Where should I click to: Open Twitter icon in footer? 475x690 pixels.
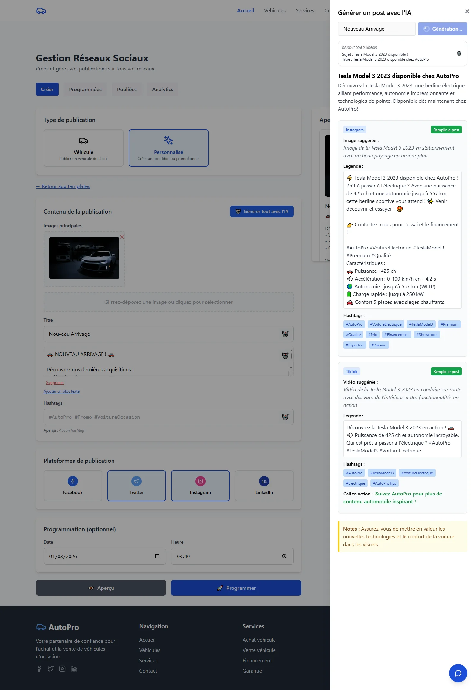pos(51,669)
